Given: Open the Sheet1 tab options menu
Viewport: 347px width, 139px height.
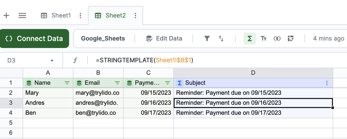Looking at the screenshot, I should pos(80,15).
